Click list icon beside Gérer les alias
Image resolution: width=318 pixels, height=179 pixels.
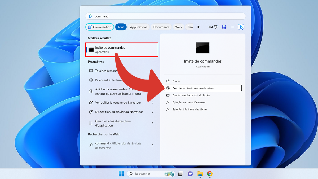tap(91, 123)
